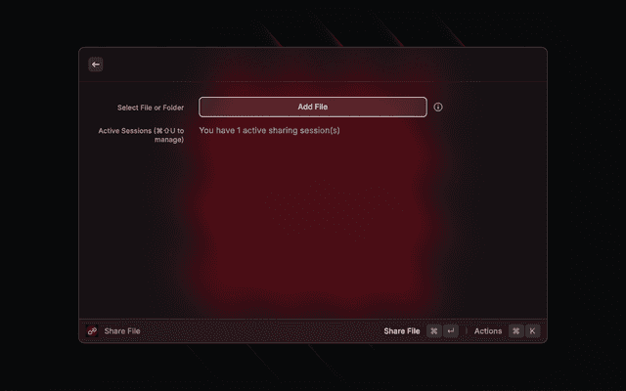
Task: Go back using the left arrow button
Action: (96, 65)
